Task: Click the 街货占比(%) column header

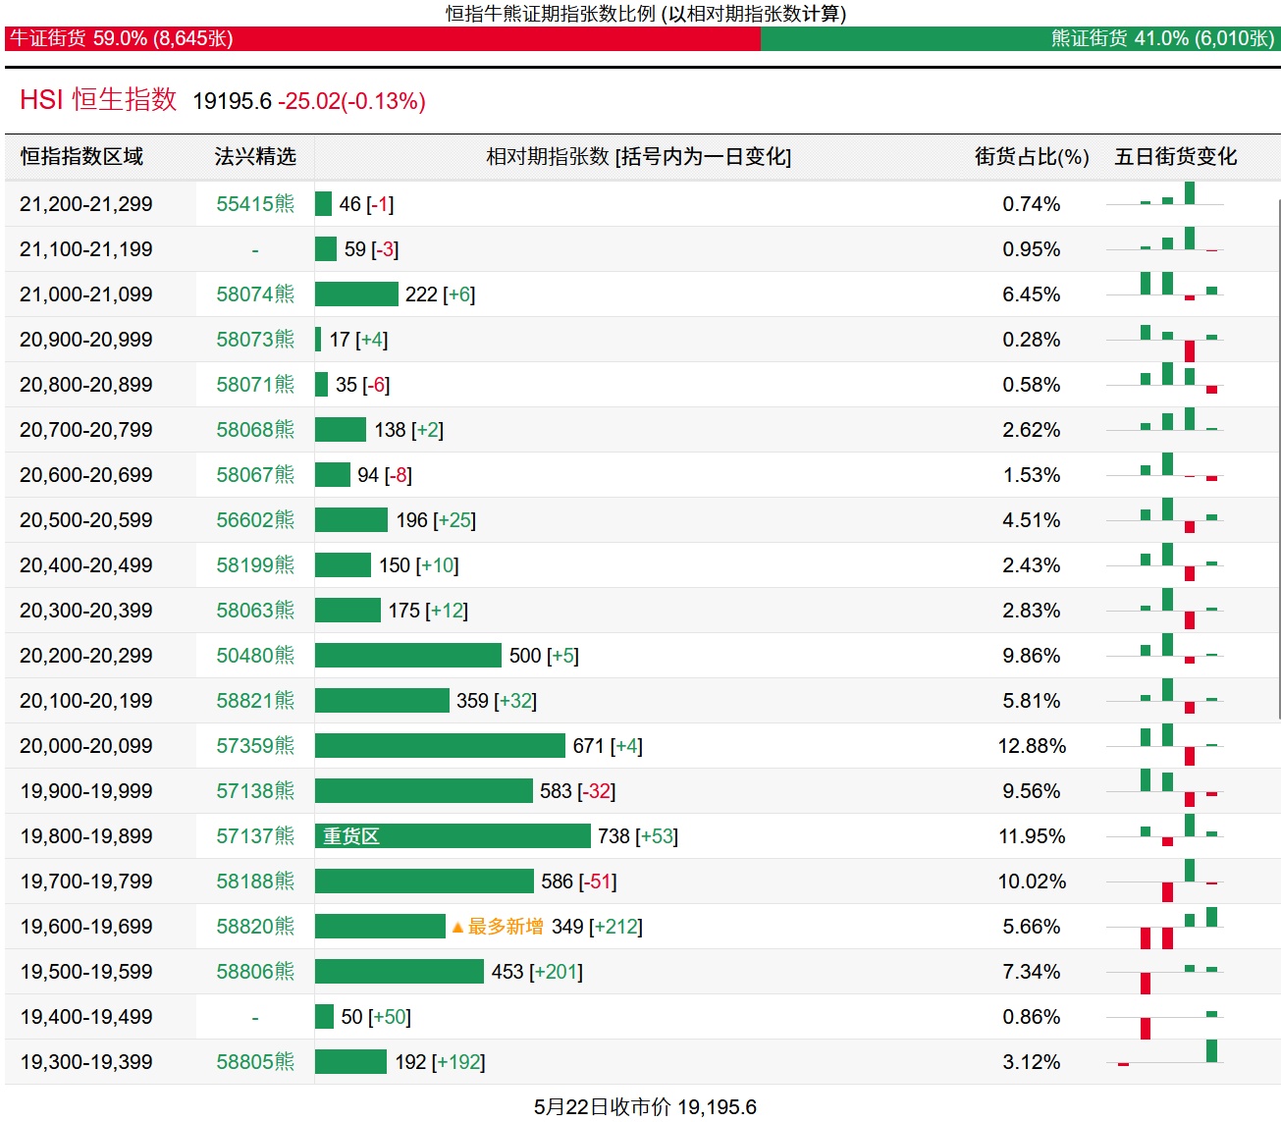Action: click(1032, 157)
